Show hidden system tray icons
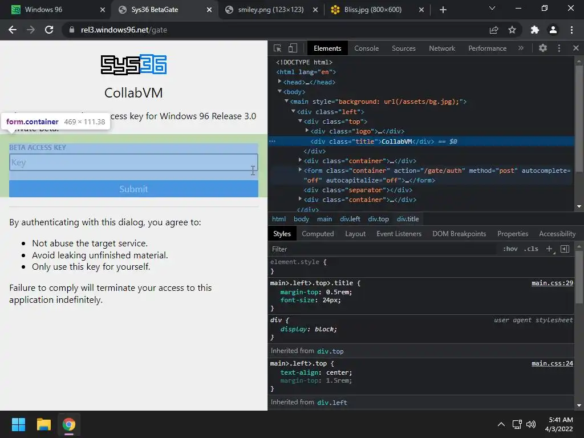 click(501, 424)
